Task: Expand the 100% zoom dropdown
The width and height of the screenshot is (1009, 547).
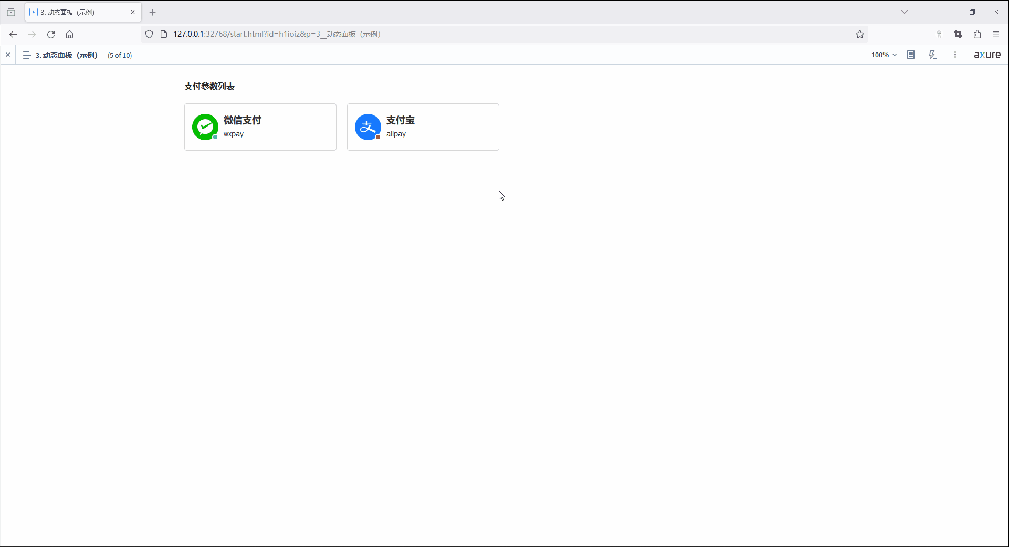Action: coord(884,55)
